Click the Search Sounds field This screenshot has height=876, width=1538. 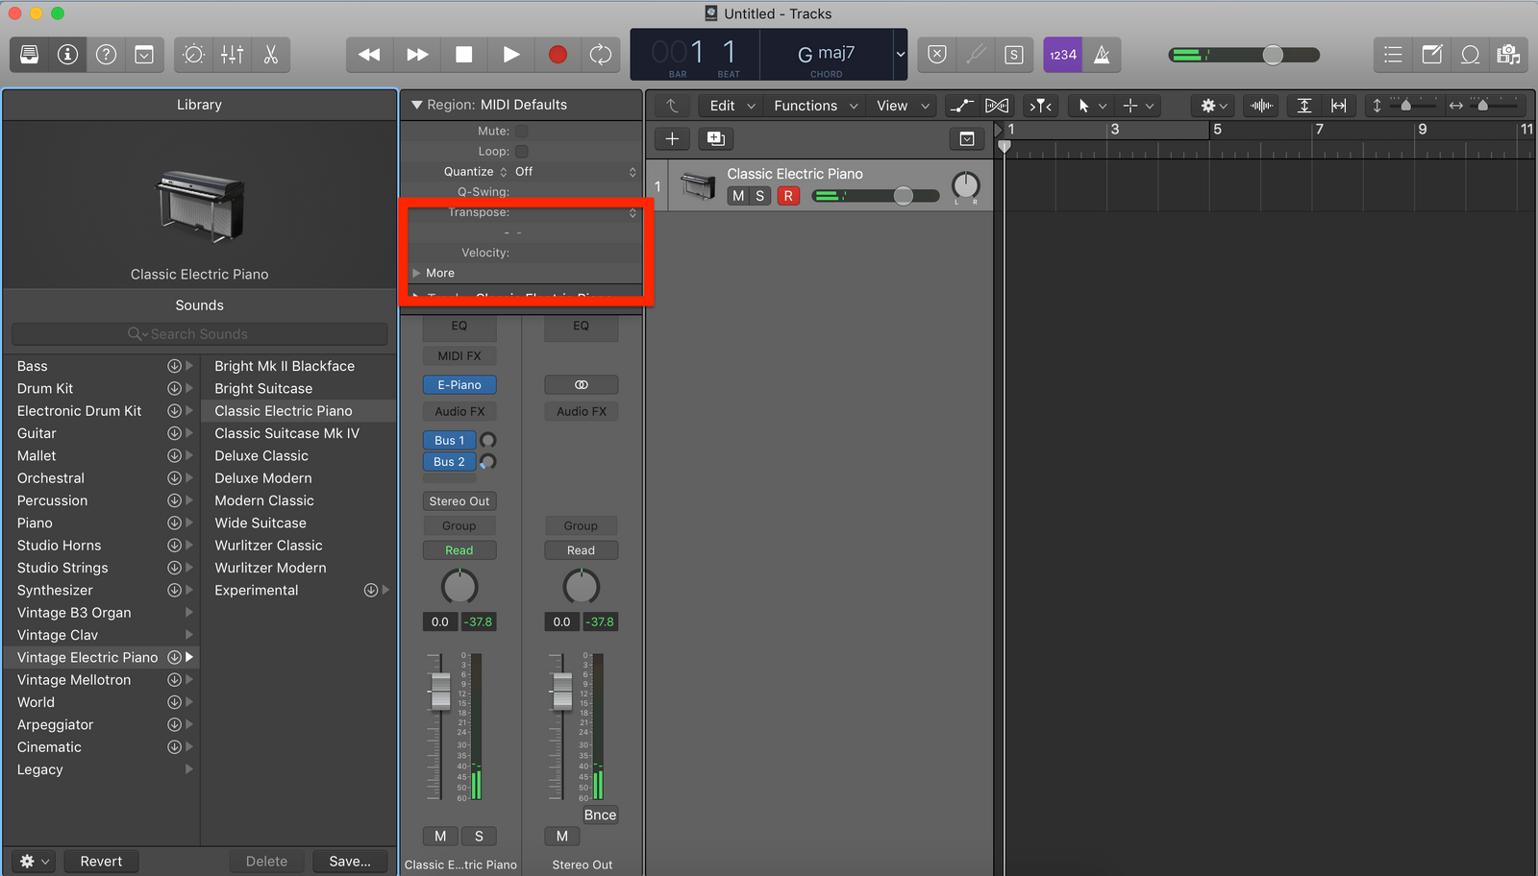point(199,334)
